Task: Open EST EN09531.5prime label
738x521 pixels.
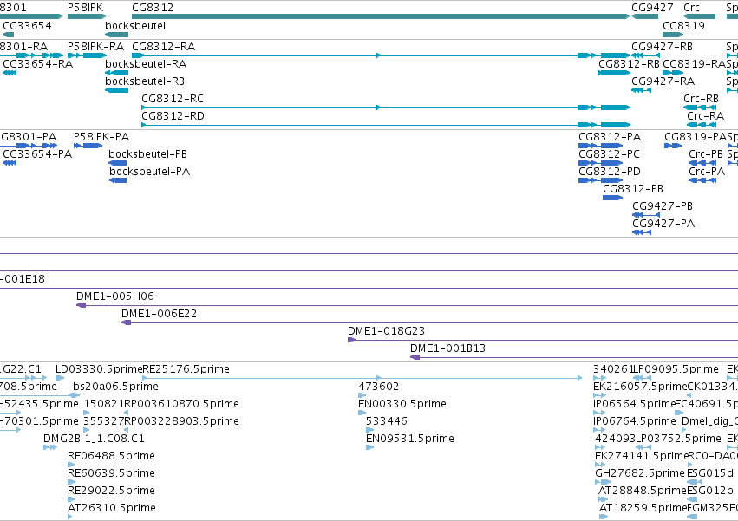Action: 410,440
